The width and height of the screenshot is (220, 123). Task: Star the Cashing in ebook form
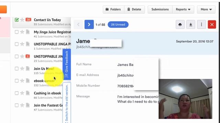coord(22,93)
